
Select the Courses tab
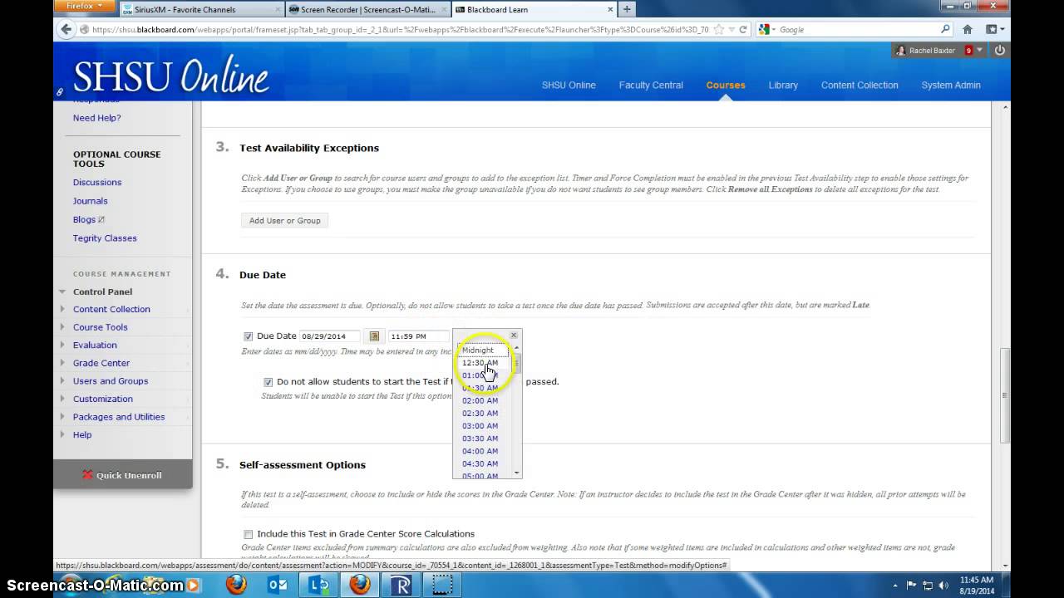point(726,85)
